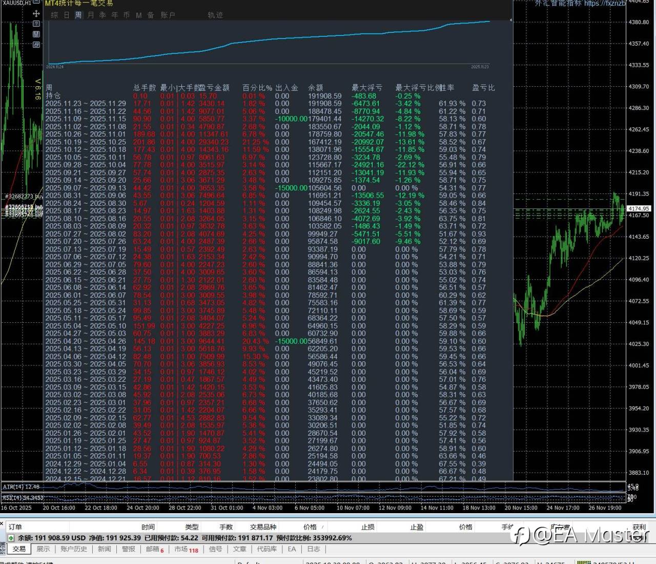Click the MT4统计每一笔交易 panel title
656x564 pixels.
coord(79,4)
